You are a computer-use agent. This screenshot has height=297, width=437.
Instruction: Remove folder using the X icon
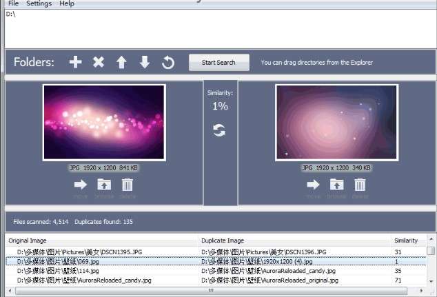[99, 62]
